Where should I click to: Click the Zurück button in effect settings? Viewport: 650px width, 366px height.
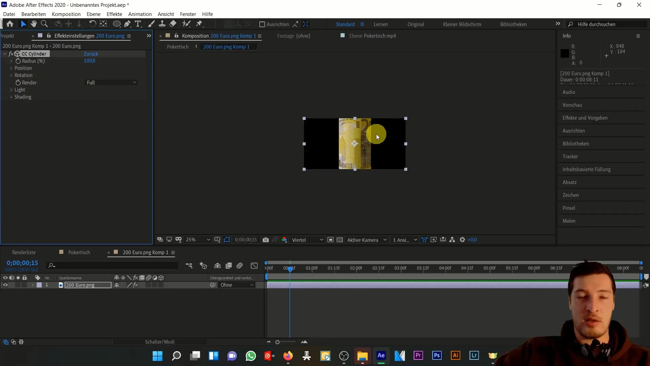pyautogui.click(x=91, y=53)
